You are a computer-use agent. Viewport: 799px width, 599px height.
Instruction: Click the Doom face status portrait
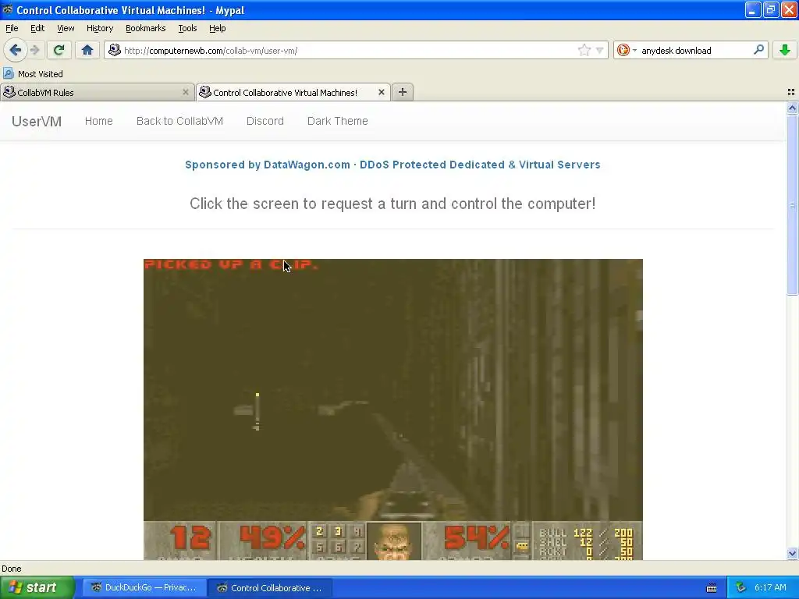pos(394,541)
